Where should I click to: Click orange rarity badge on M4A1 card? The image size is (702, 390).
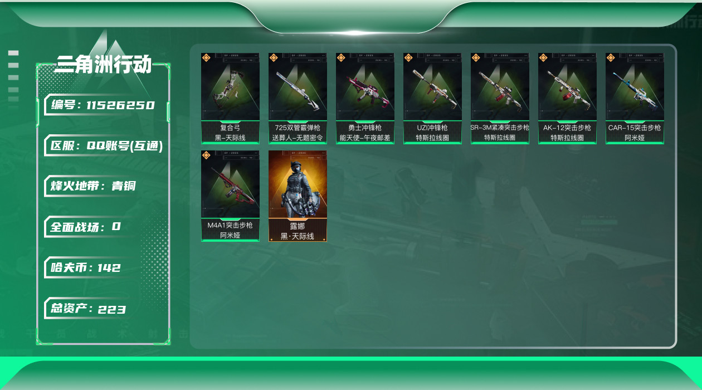(206, 155)
